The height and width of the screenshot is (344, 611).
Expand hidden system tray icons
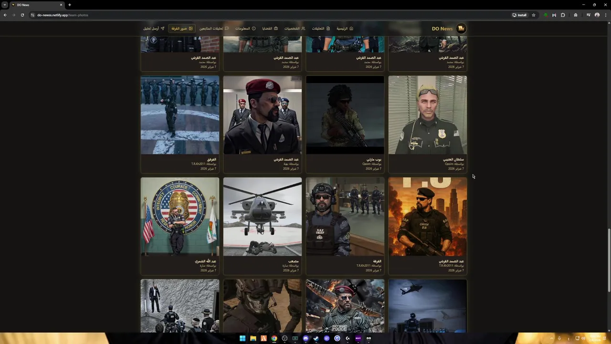553,338
